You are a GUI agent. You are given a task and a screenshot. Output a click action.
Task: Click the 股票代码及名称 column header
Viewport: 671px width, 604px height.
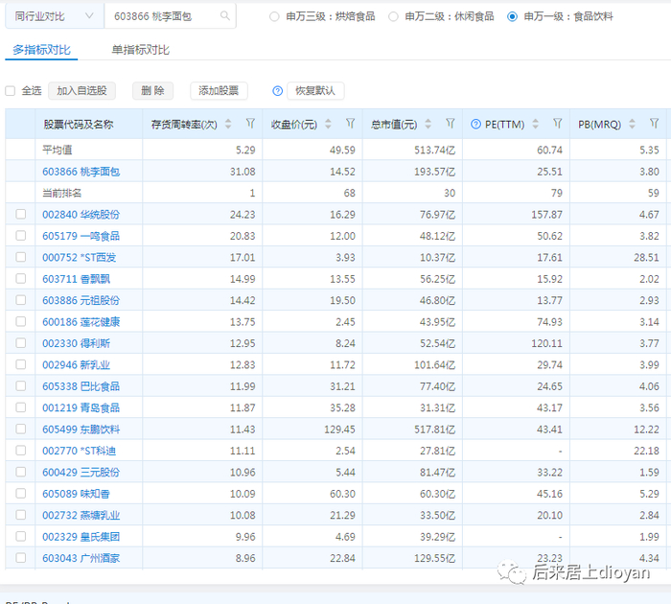pos(79,125)
